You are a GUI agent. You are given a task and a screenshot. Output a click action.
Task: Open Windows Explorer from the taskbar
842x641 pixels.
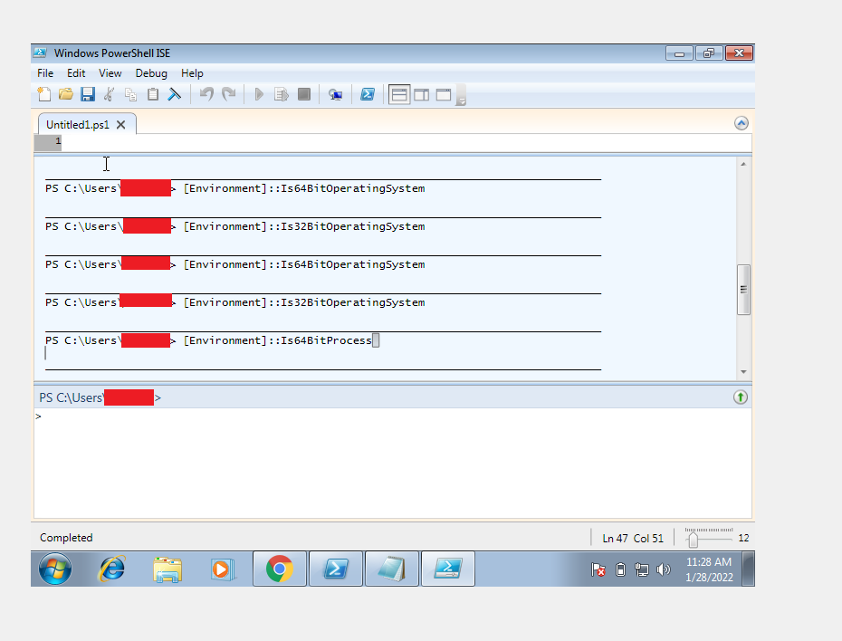(x=167, y=569)
